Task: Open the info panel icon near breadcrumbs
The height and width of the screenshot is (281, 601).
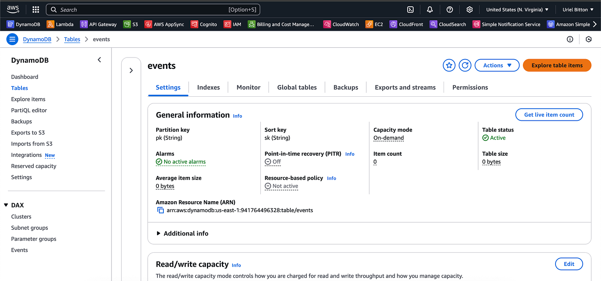Action: tap(570, 39)
